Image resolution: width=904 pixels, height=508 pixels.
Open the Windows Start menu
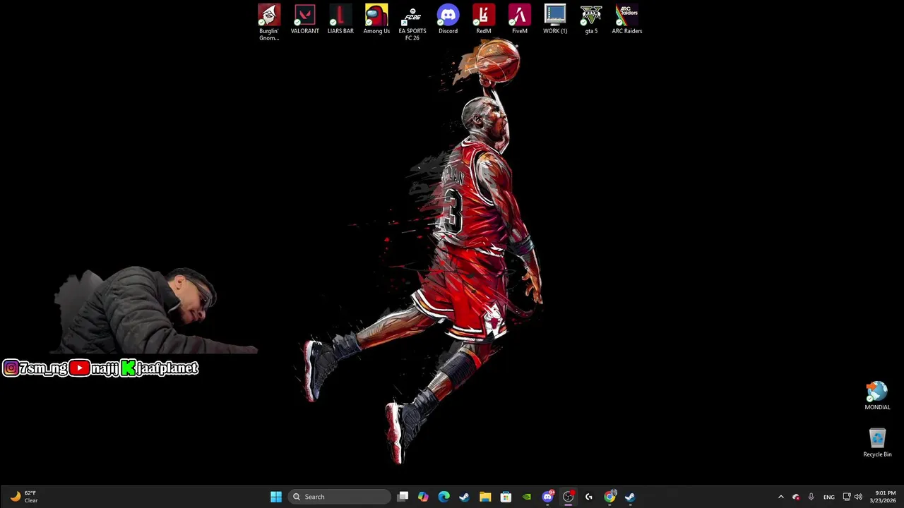(x=276, y=497)
